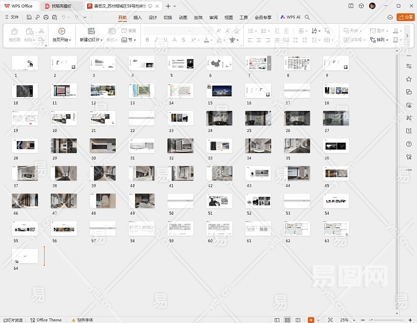Image resolution: width=417 pixels, height=323 pixels.
Task: Select slide 15 thumbnail
Action: coord(220,90)
